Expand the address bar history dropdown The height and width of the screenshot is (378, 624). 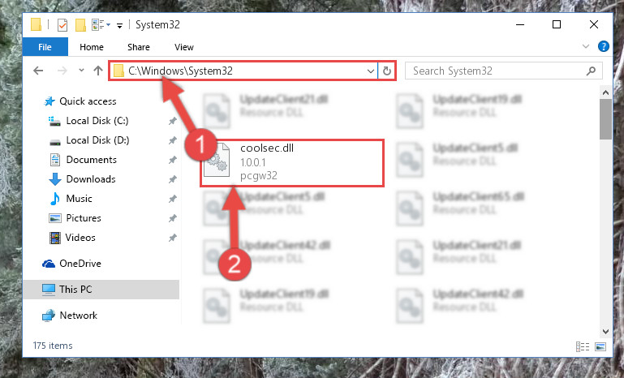[x=371, y=71]
